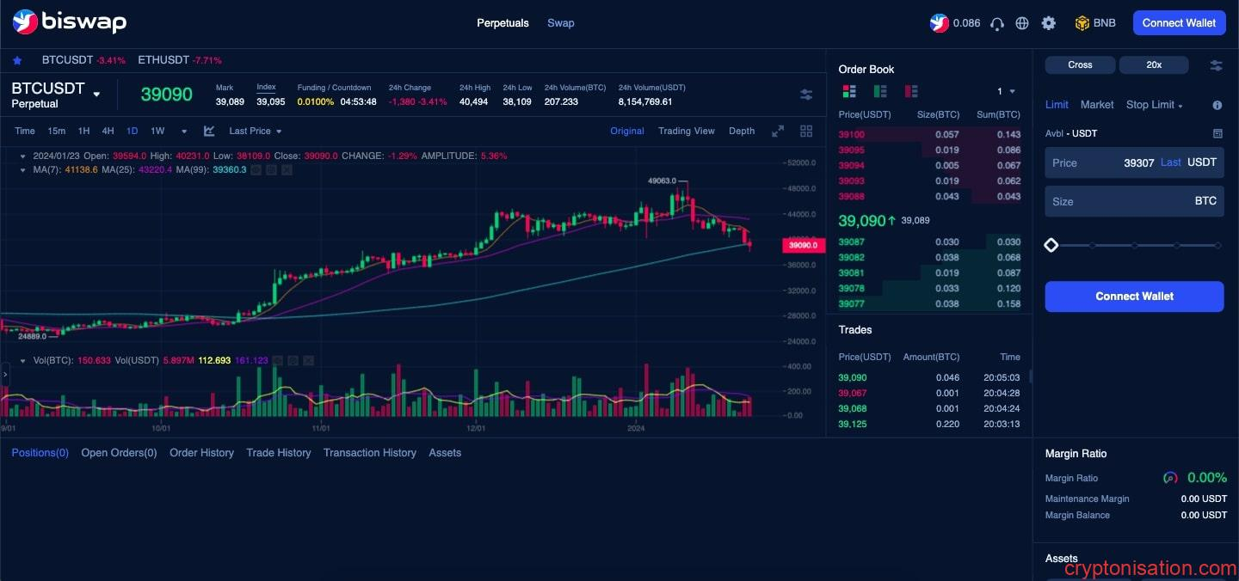Select the chart indicator icon near Last Price
1239x581 pixels.
208,131
